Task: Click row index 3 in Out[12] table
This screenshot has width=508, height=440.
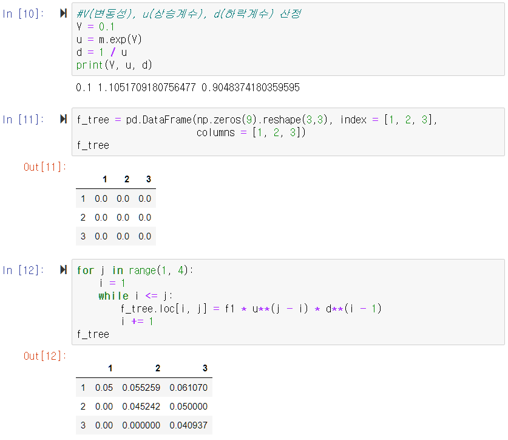Action: (83, 425)
